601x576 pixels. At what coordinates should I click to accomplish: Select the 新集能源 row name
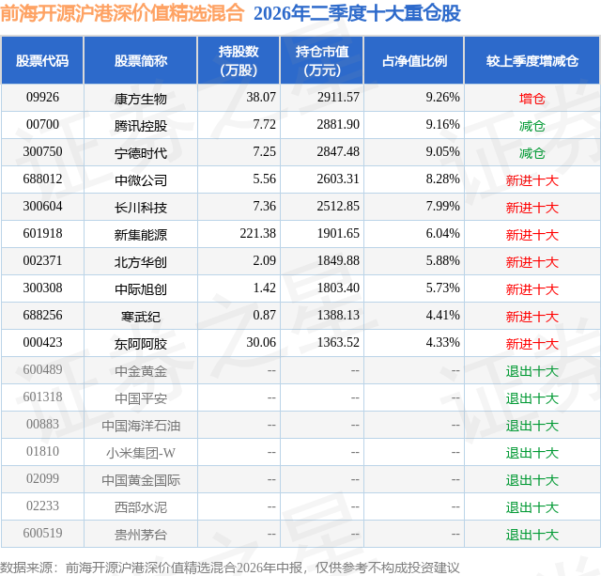pos(141,235)
